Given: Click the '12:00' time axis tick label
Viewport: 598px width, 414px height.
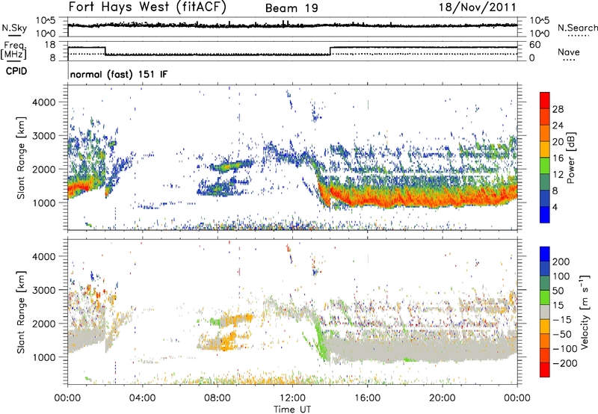Looking at the screenshot, I should 292,398.
